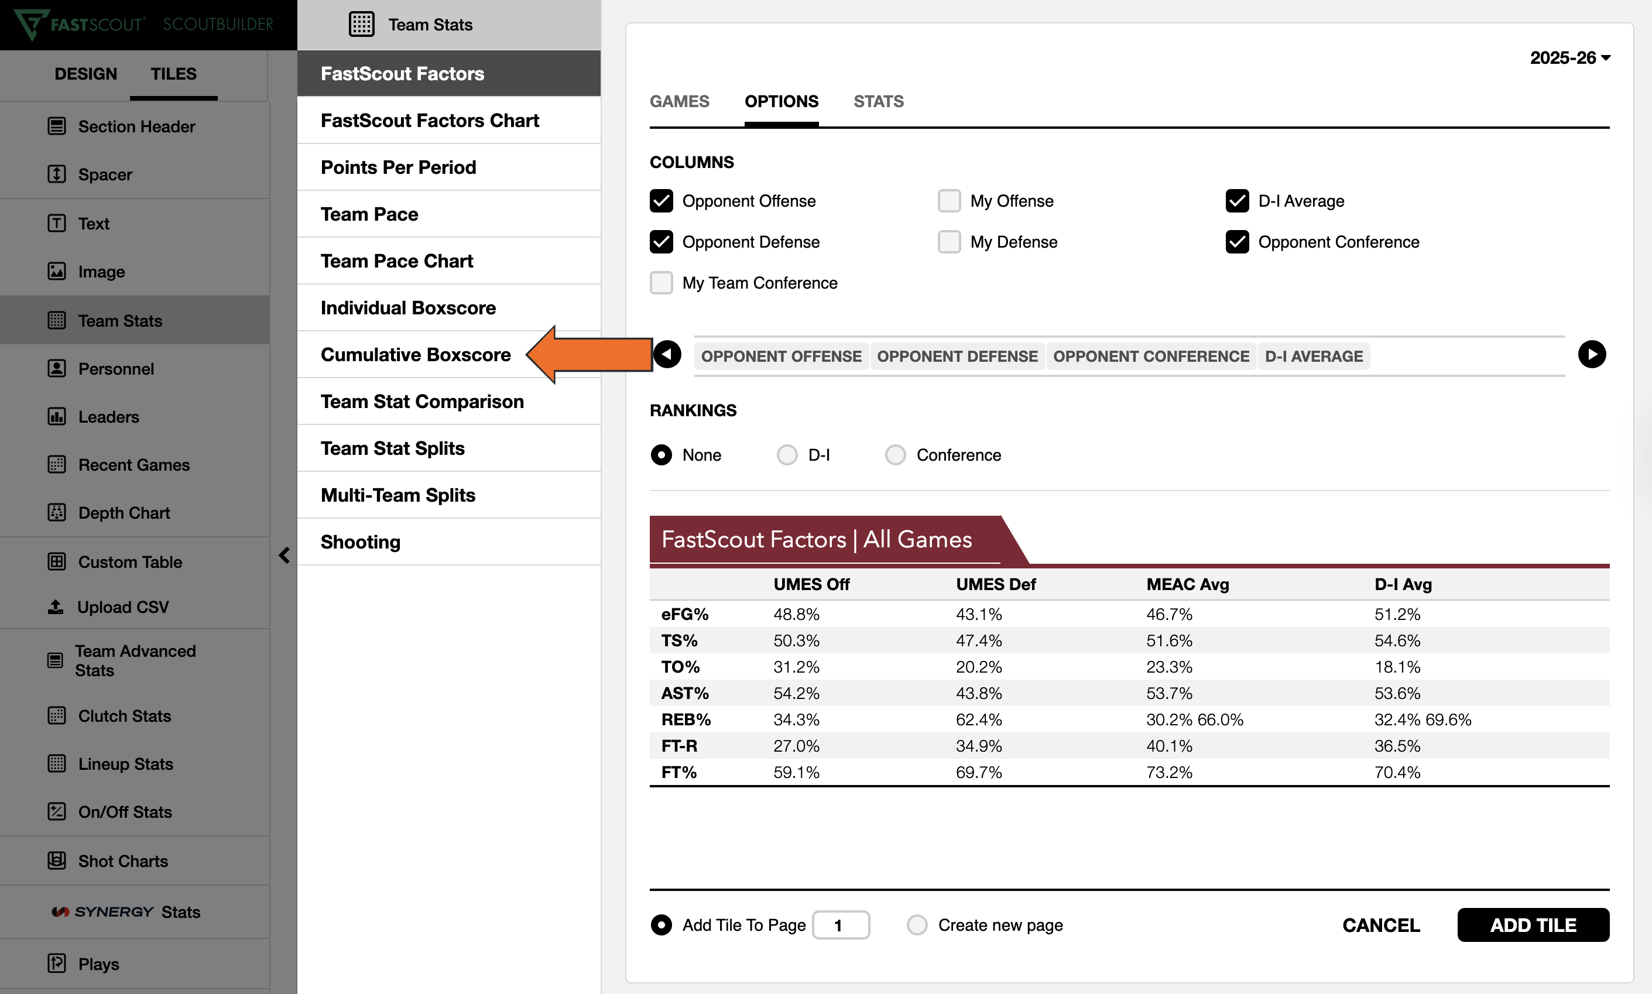Screen dimensions: 1652x994
Task: Click the Team Advanced Stats tile
Action: [135, 660]
